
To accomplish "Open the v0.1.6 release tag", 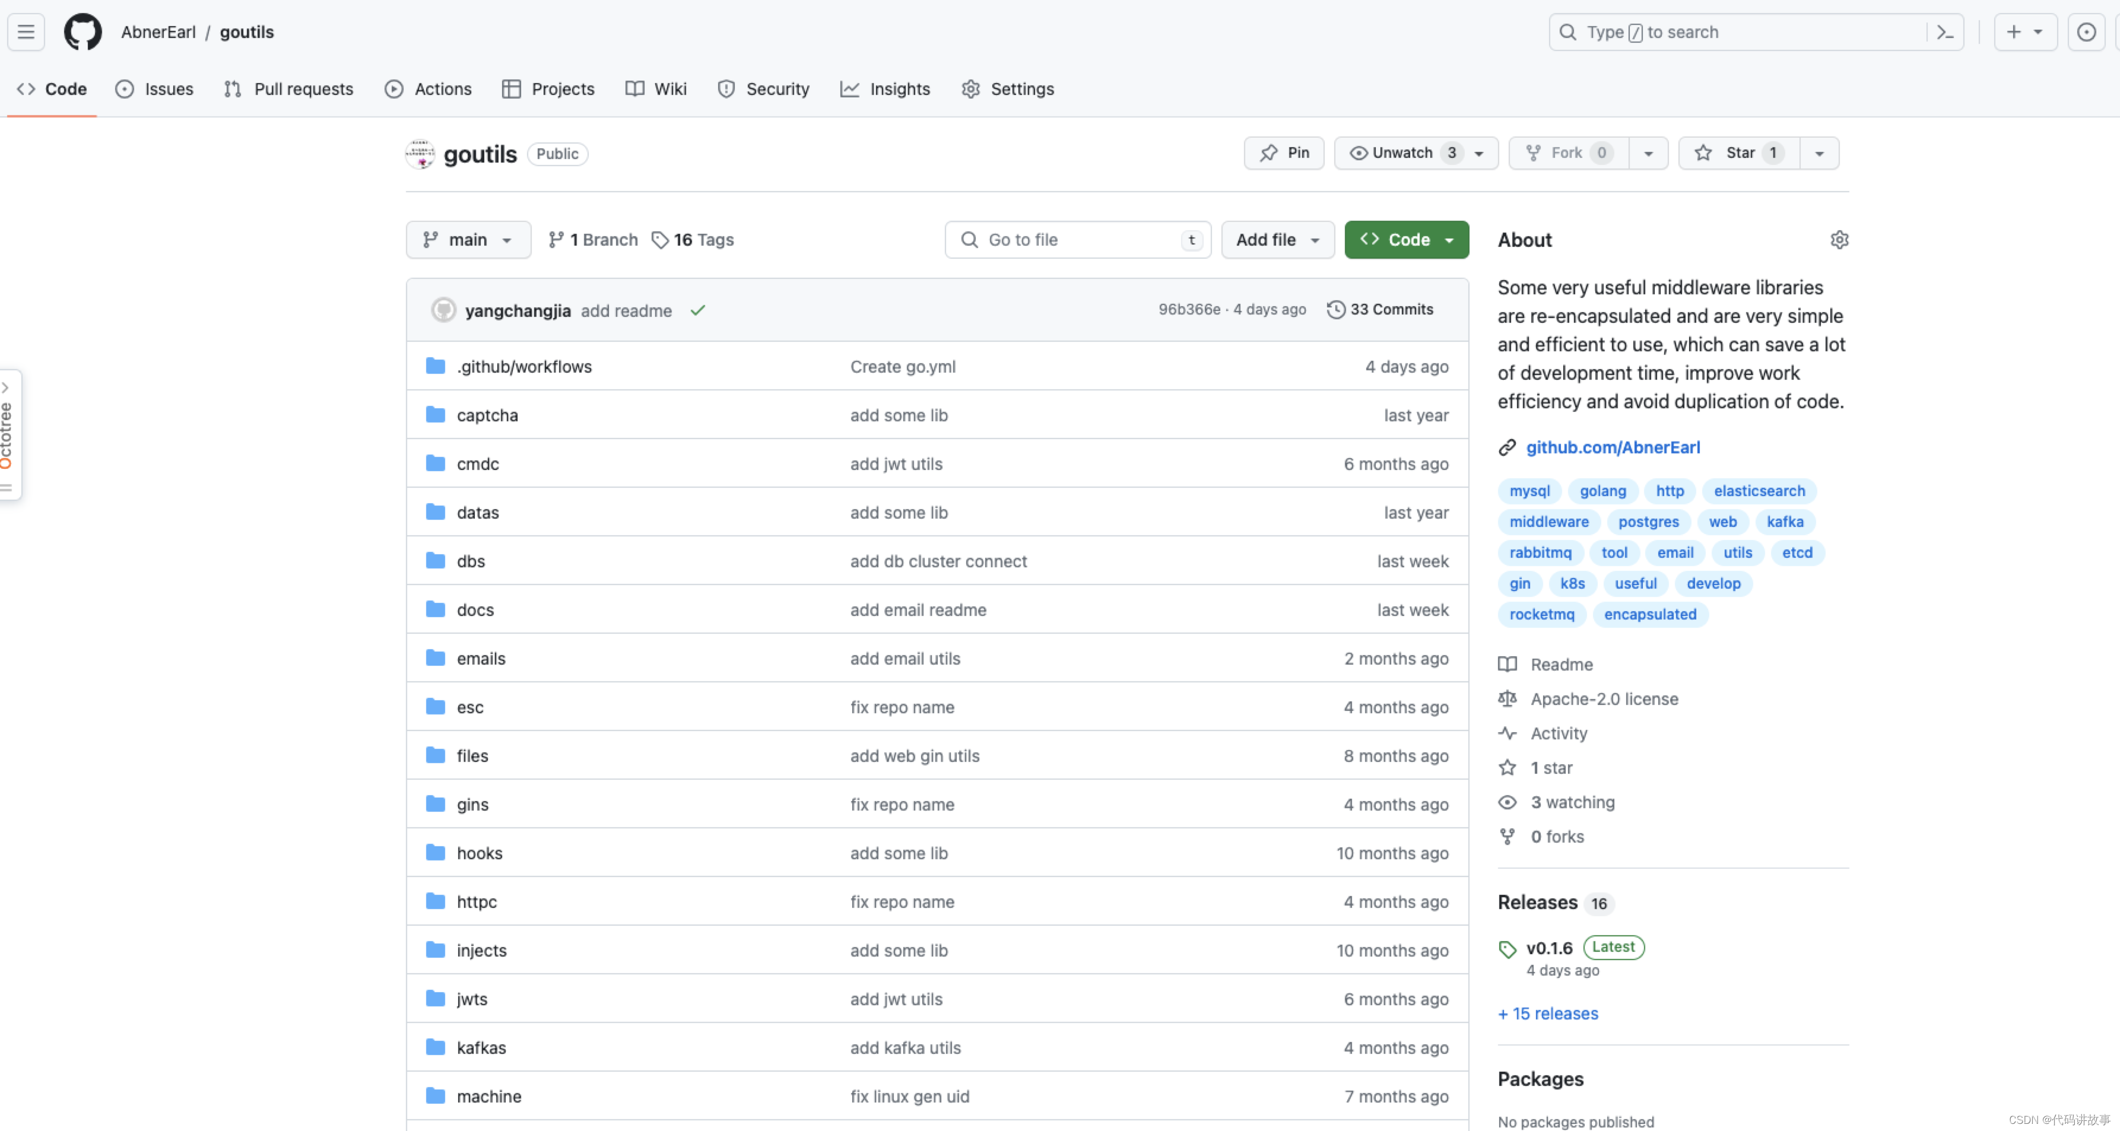I will (1549, 948).
